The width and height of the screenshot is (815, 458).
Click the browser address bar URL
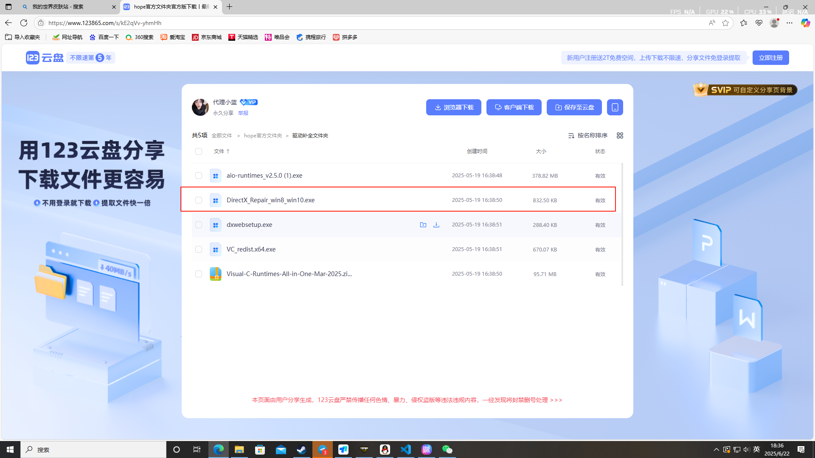105,23
